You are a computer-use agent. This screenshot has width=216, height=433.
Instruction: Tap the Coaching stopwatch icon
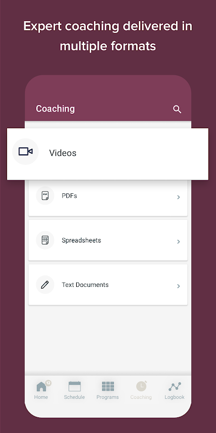coord(141,386)
